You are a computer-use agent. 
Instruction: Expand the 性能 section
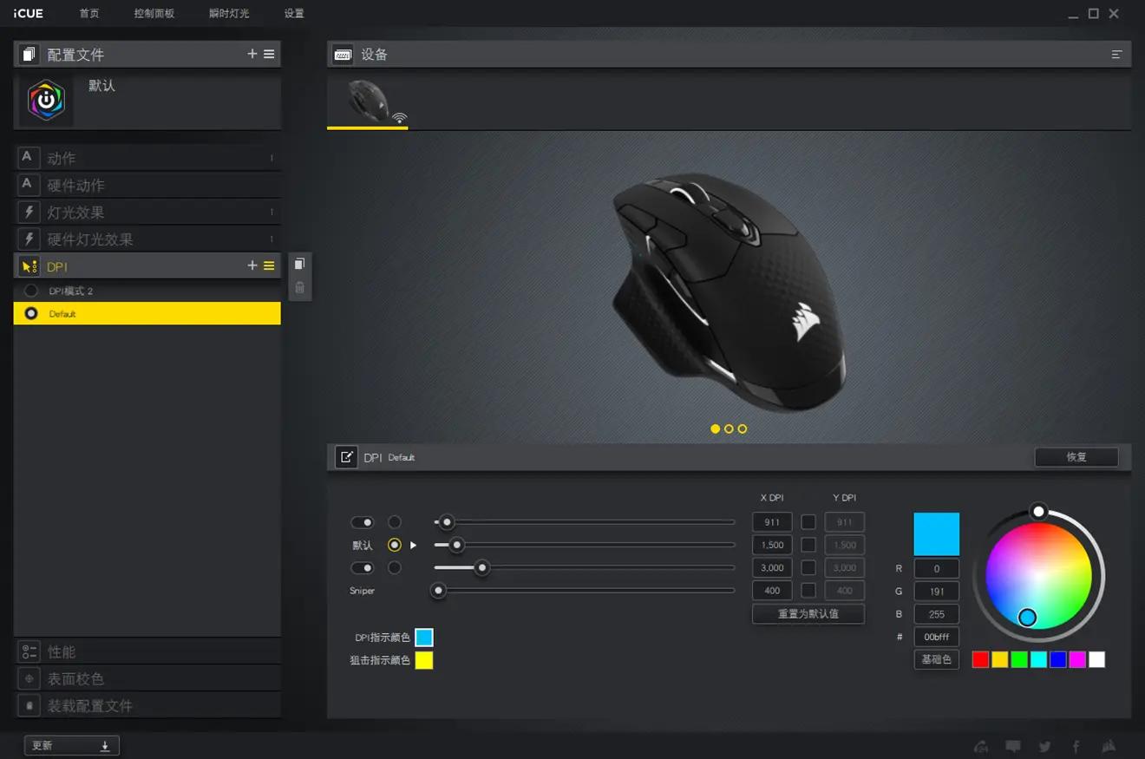tap(147, 651)
